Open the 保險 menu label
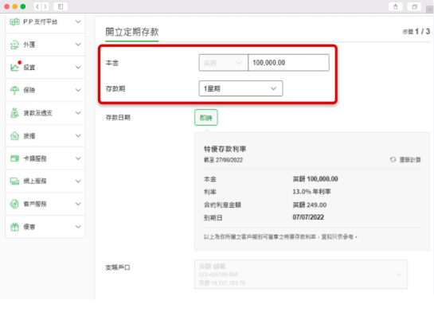The width and height of the screenshot is (434, 316). (x=29, y=90)
